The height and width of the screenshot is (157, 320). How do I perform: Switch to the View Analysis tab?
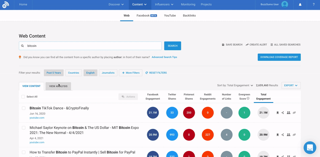(58, 86)
